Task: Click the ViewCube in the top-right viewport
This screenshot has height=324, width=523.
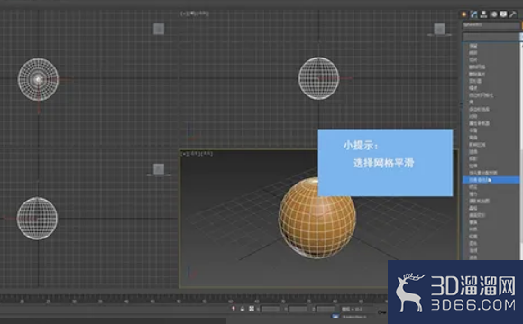Action: tap(439, 30)
